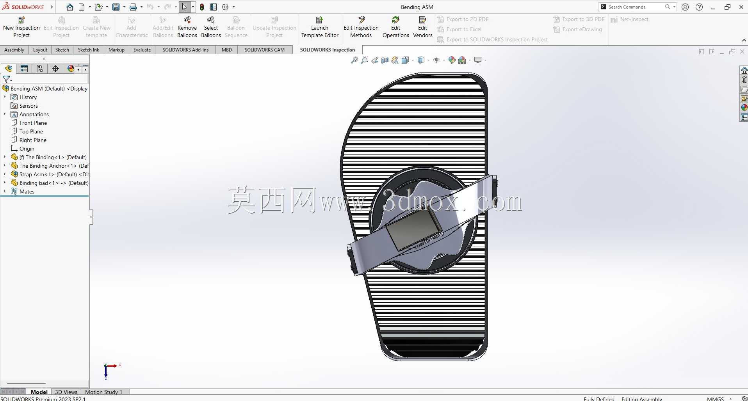Image resolution: width=748 pixels, height=401 pixels.
Task: Click Remove Balloons tool
Action: tap(187, 27)
